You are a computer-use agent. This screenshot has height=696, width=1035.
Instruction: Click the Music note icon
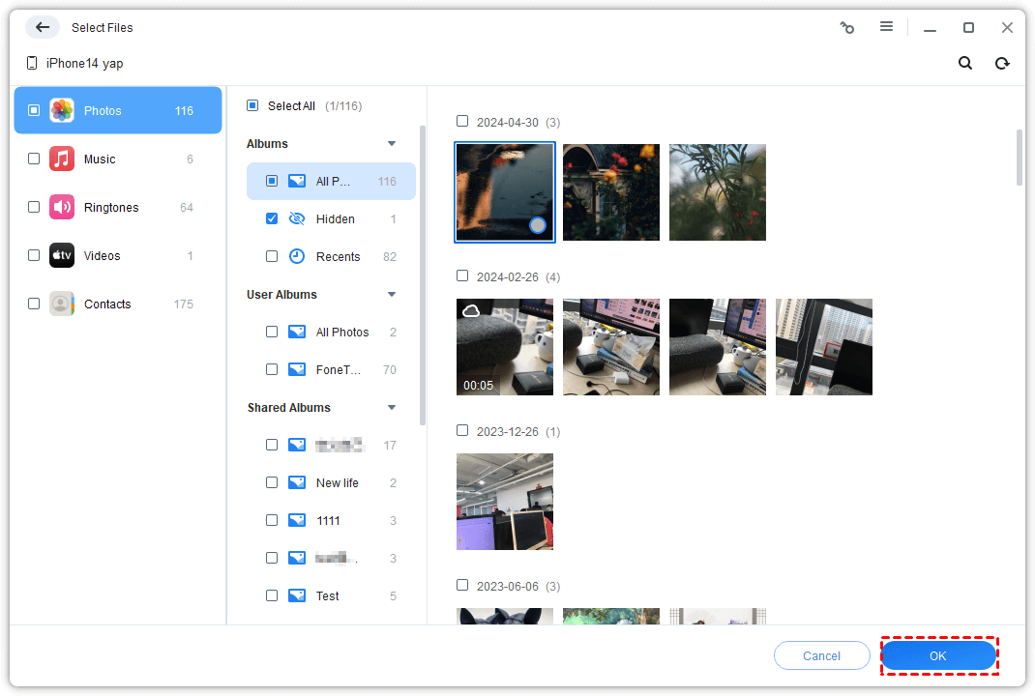tap(62, 159)
